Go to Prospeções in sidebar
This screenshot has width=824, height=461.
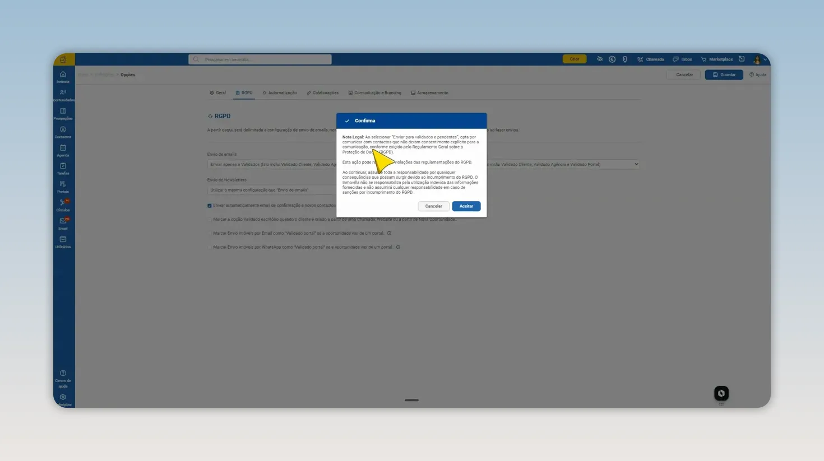coord(63,114)
